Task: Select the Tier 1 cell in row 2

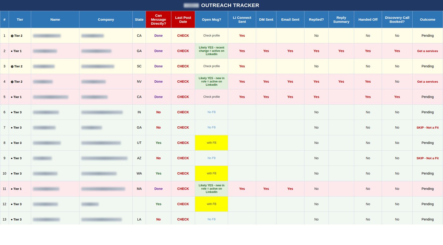Action: tap(20, 51)
